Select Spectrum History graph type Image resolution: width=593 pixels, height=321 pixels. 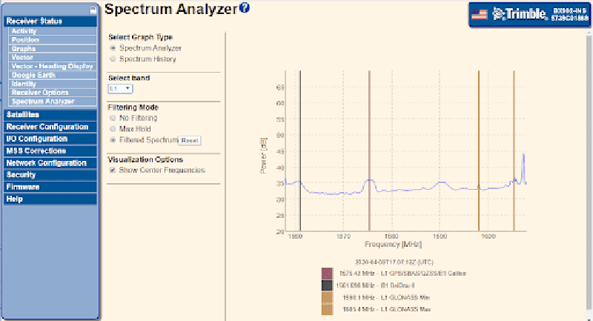tap(113, 59)
